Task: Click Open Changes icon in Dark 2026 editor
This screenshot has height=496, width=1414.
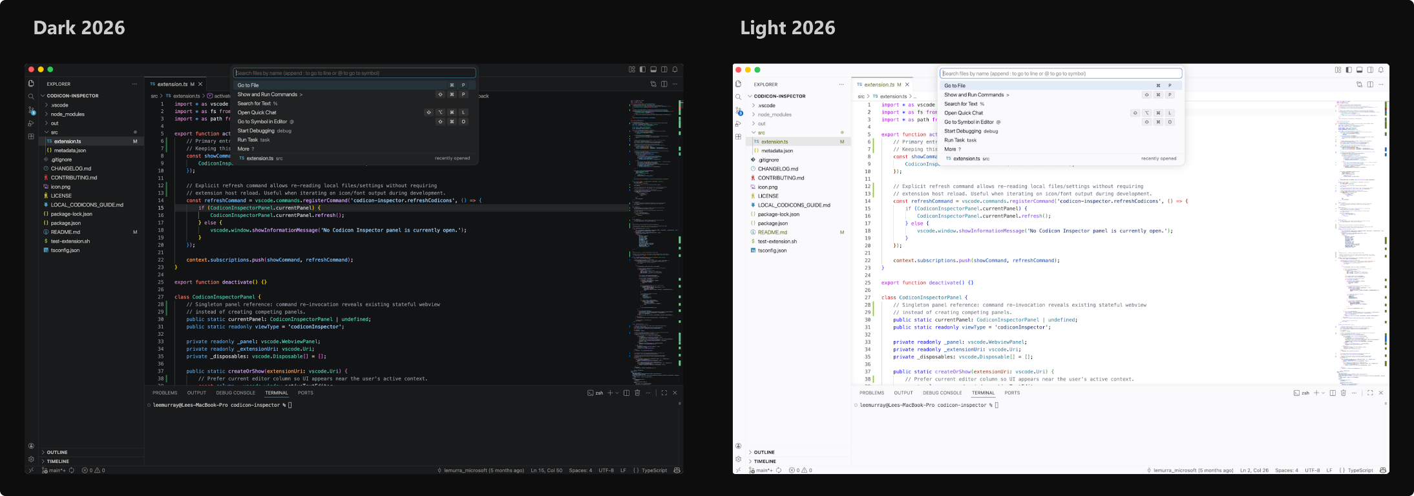Action: pos(653,84)
